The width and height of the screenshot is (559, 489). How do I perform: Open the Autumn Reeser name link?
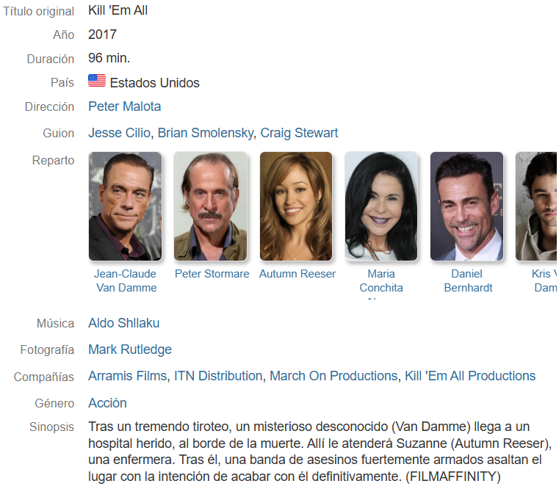297,274
